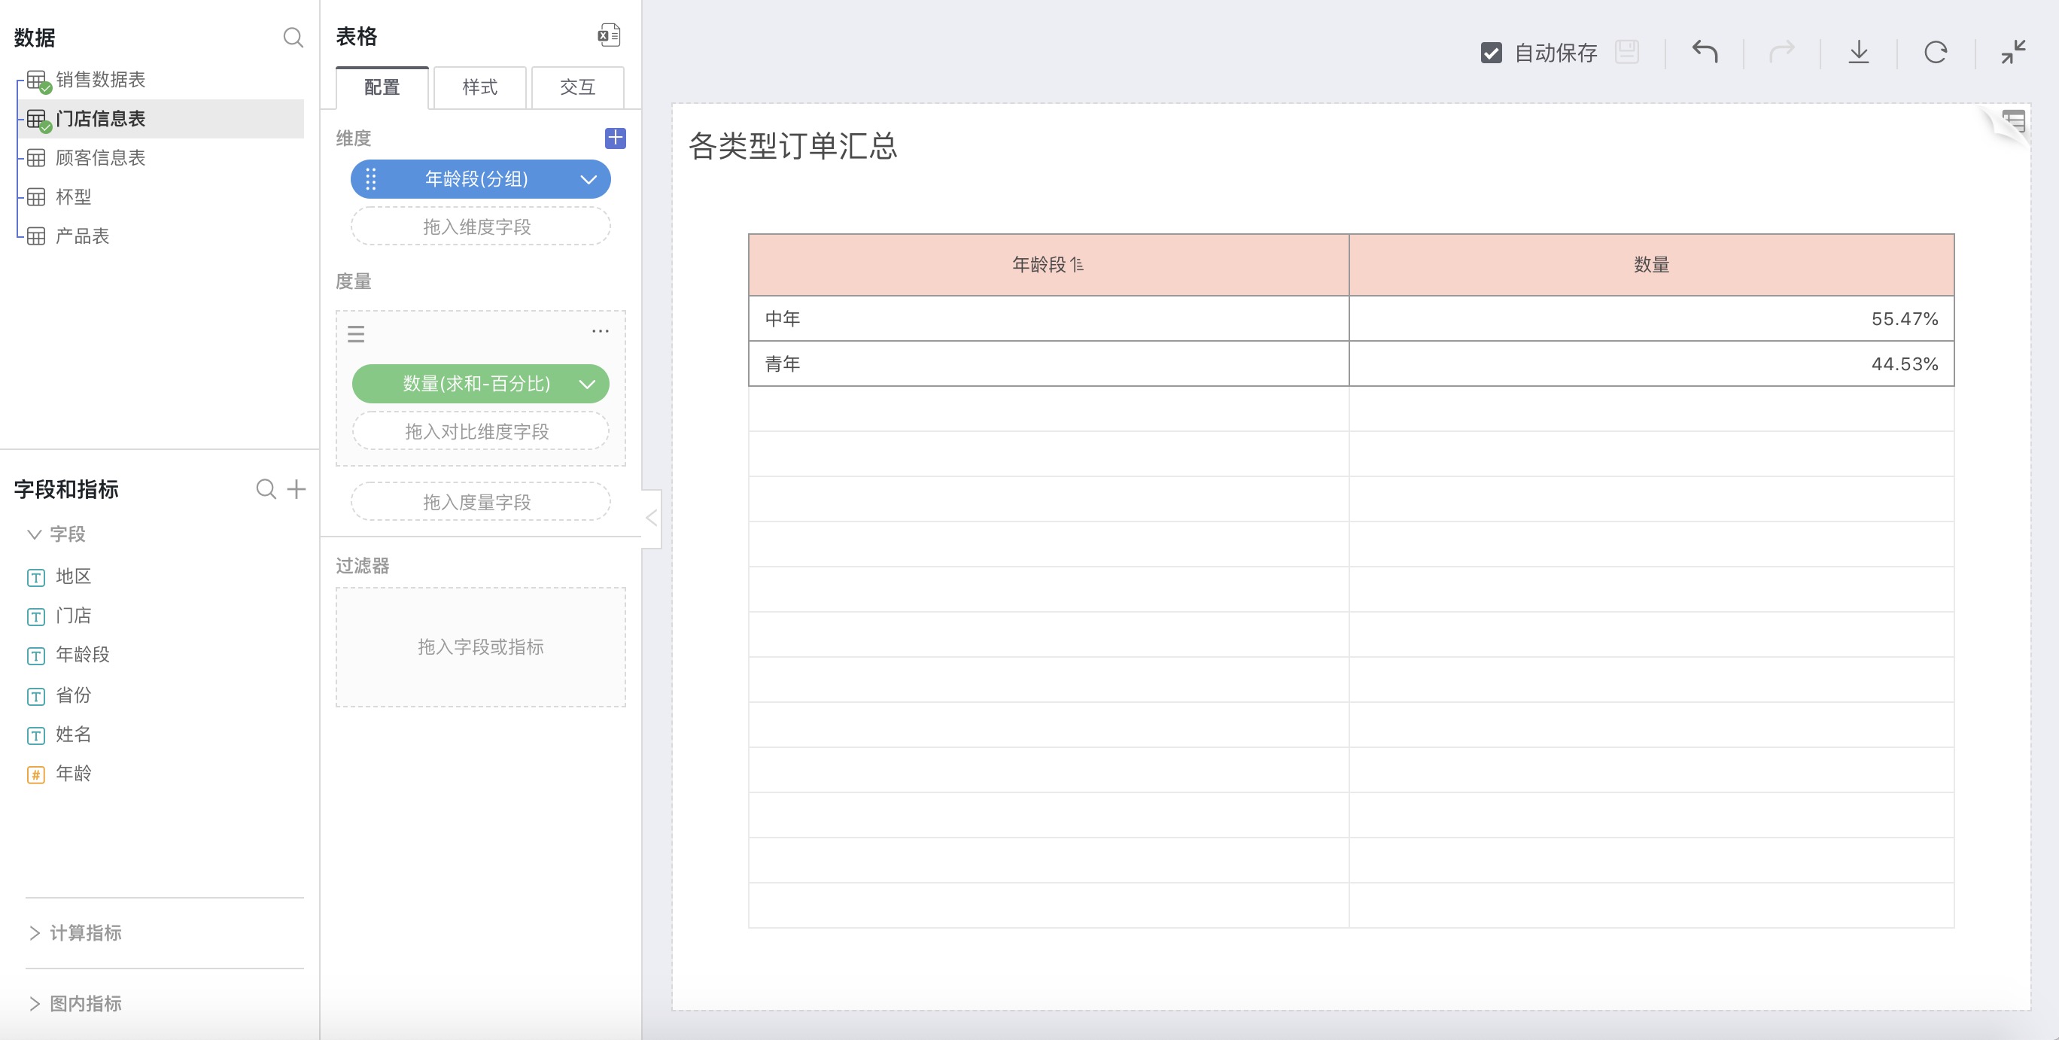Switch to the 样式 tab
Screen dimensions: 2059x1040
(479, 87)
